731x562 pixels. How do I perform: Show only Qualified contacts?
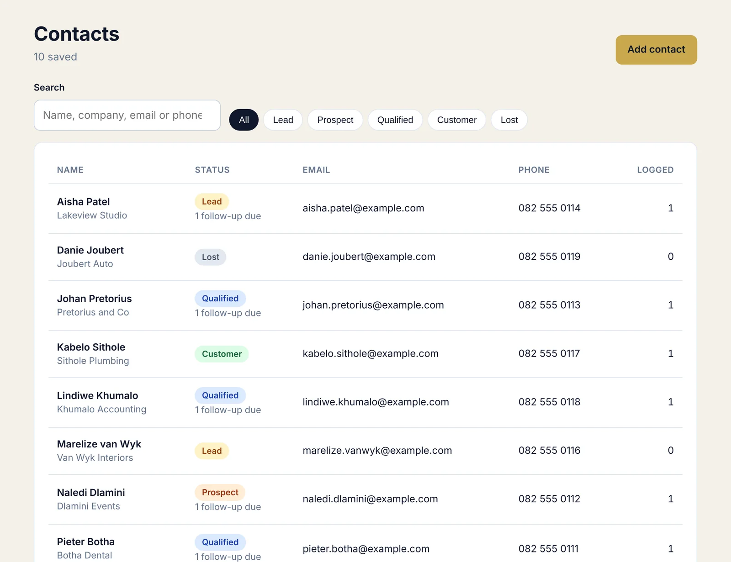tap(395, 120)
